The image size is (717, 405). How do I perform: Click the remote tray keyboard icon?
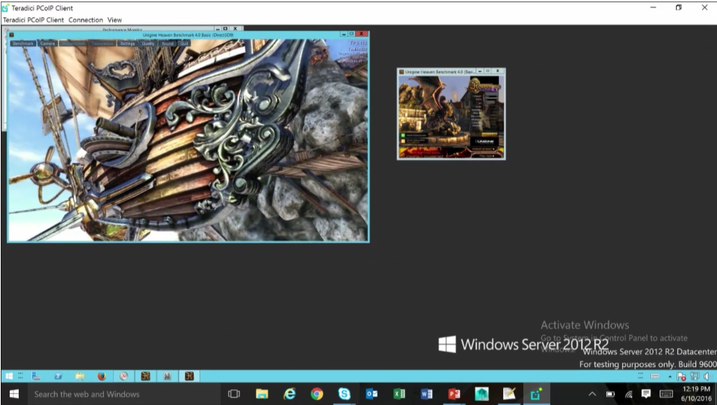pos(655,376)
